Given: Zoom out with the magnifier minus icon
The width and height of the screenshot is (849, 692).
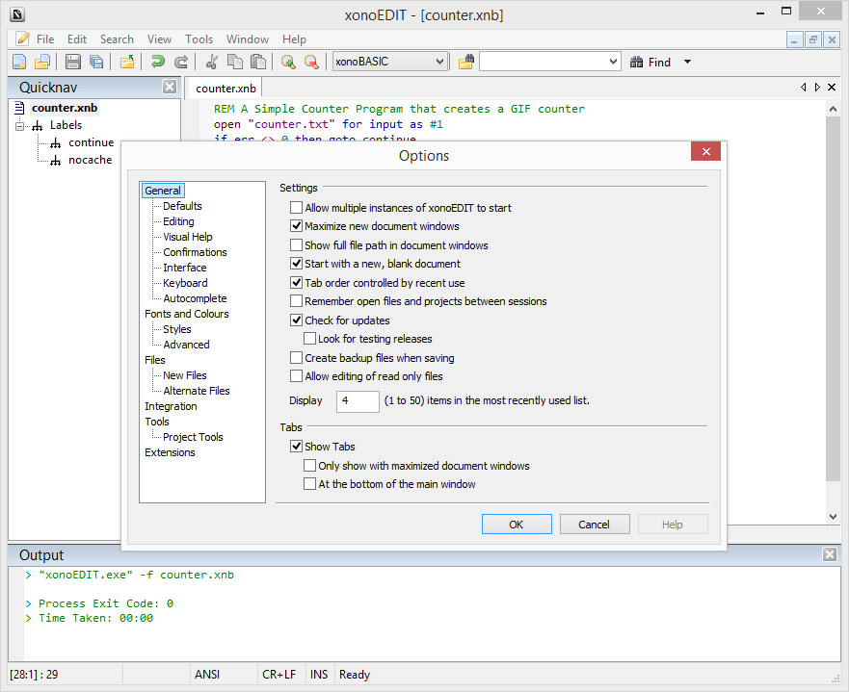Looking at the screenshot, I should 311,62.
